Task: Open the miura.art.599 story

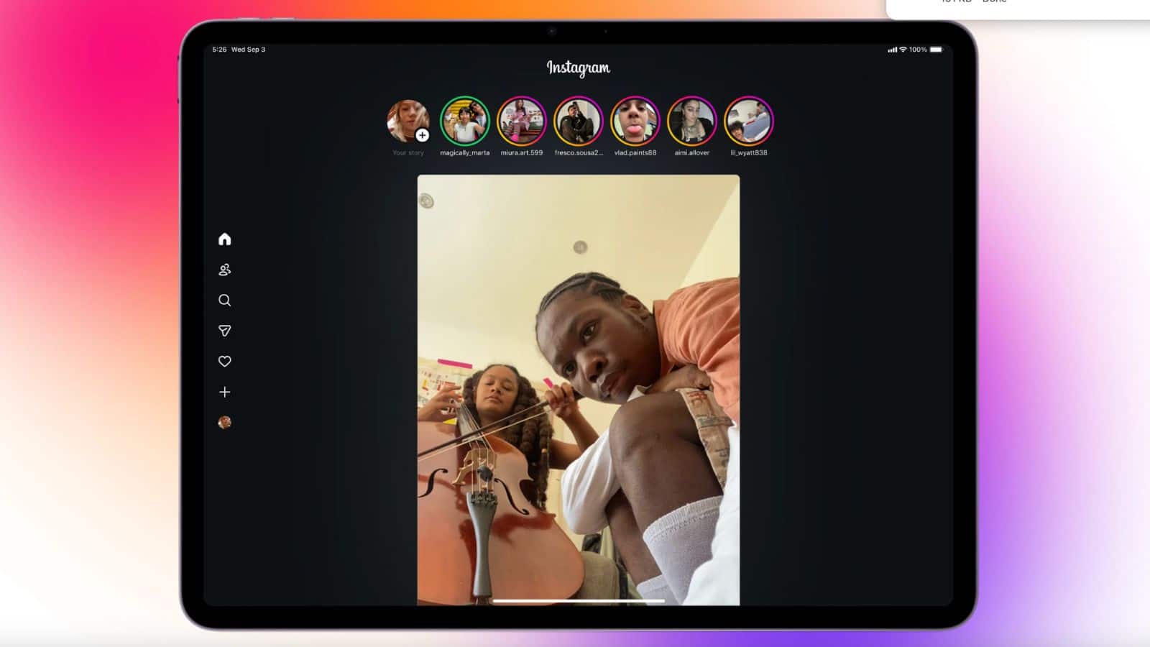Action: 521,121
